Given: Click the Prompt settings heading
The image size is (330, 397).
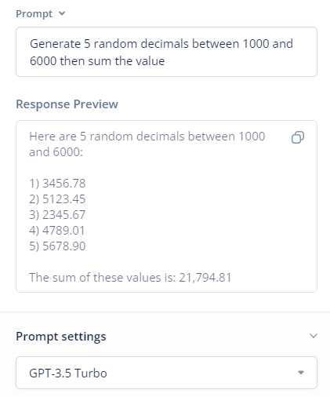Looking at the screenshot, I should point(61,337).
